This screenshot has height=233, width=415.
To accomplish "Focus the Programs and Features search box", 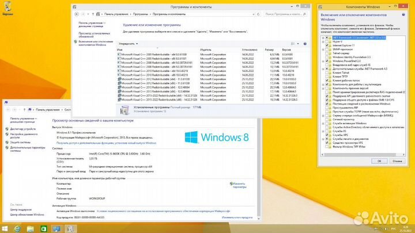I will 285,14.
